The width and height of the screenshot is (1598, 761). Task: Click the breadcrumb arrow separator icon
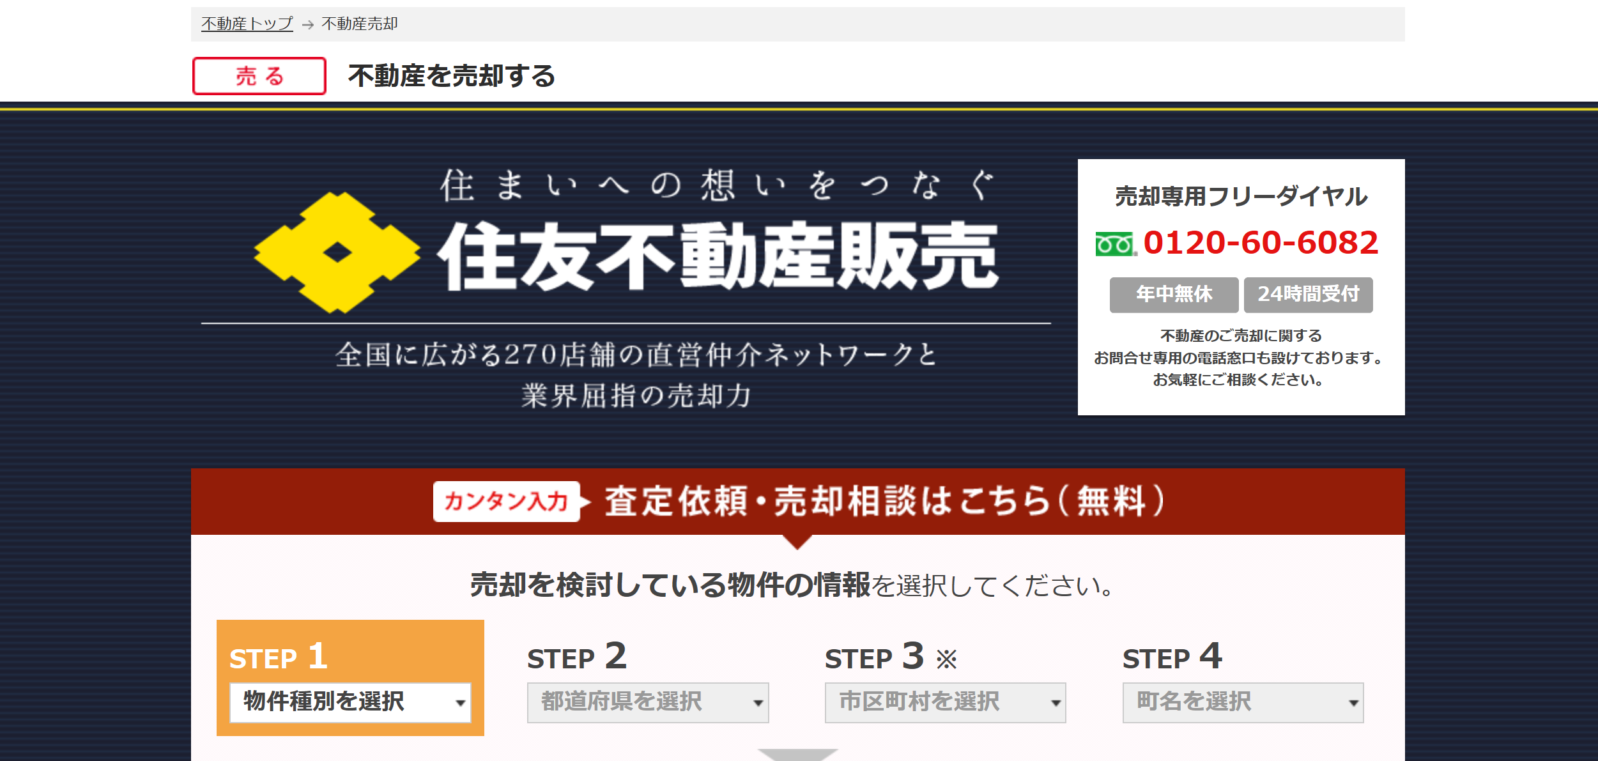pos(307,24)
